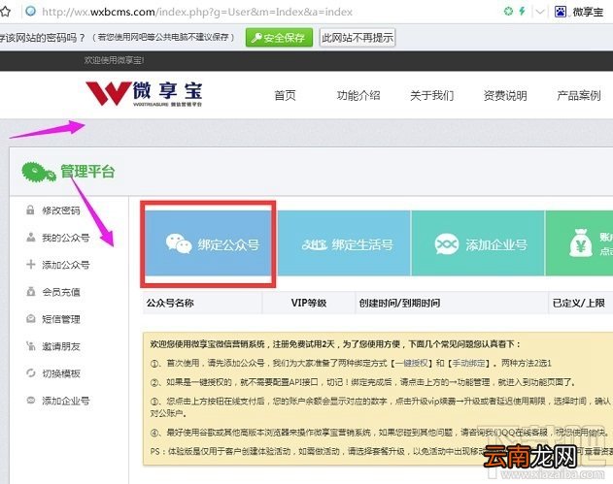Click the WeChat bubbles icon on 绑定公众号
The width and height of the screenshot is (613, 484).
pos(179,244)
